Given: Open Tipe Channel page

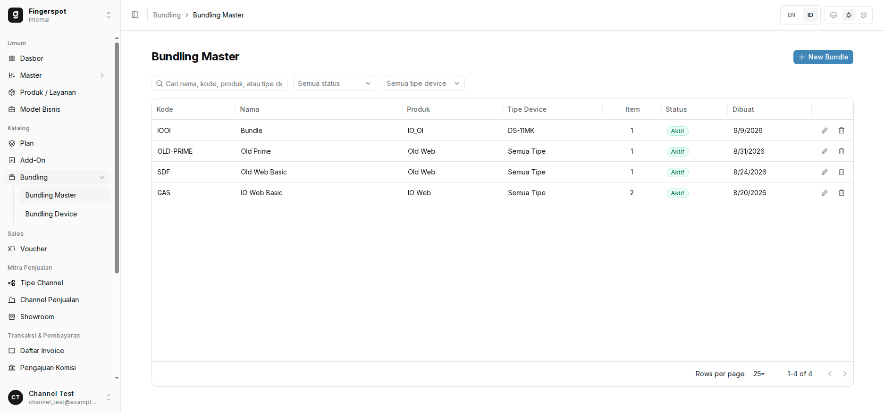Looking at the screenshot, I should [x=57, y=283].
